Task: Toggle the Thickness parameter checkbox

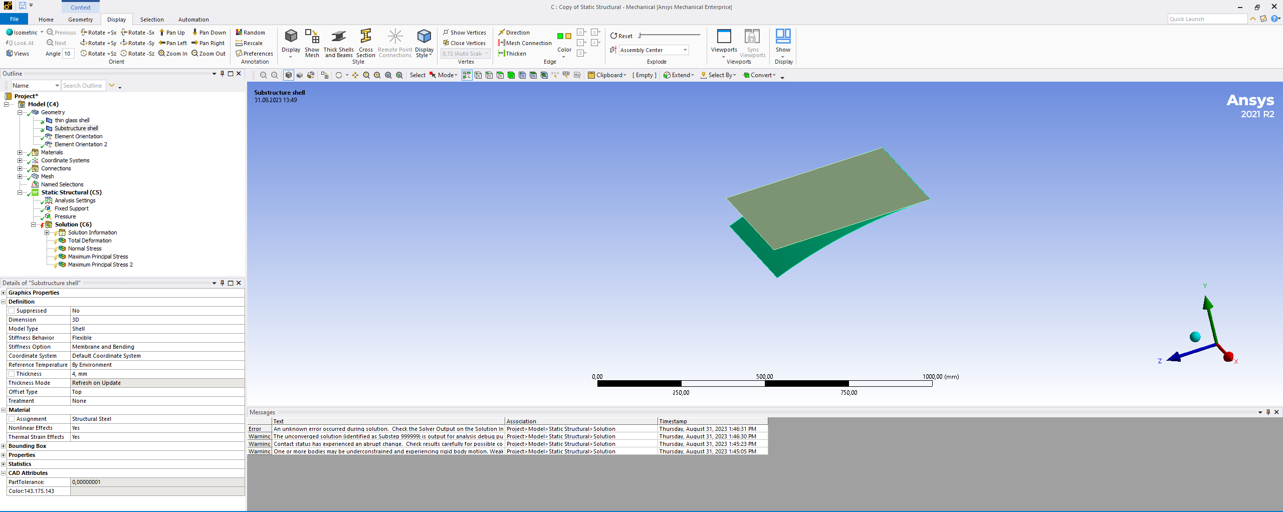Action: click(x=12, y=374)
